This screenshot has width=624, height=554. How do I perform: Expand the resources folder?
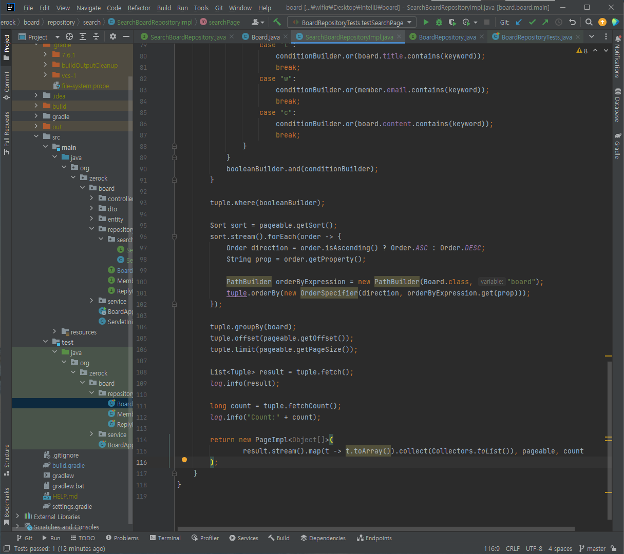55,331
